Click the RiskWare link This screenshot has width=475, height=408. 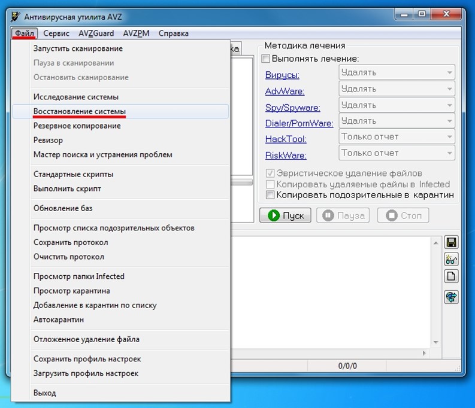click(286, 155)
